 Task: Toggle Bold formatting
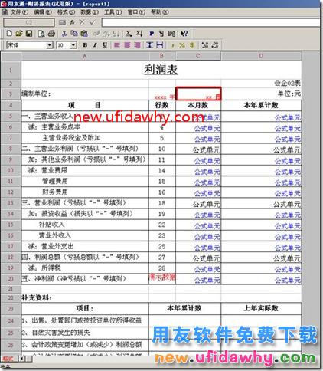click(85, 45)
